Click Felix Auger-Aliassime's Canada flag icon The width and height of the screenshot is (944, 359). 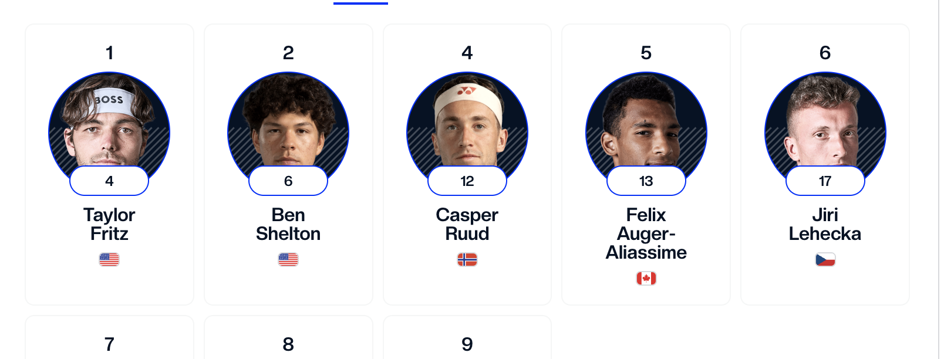point(646,278)
